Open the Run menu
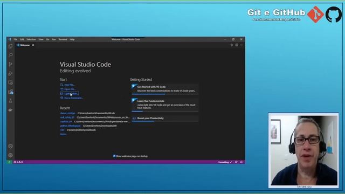The height and width of the screenshot is (194, 345). 54,39
